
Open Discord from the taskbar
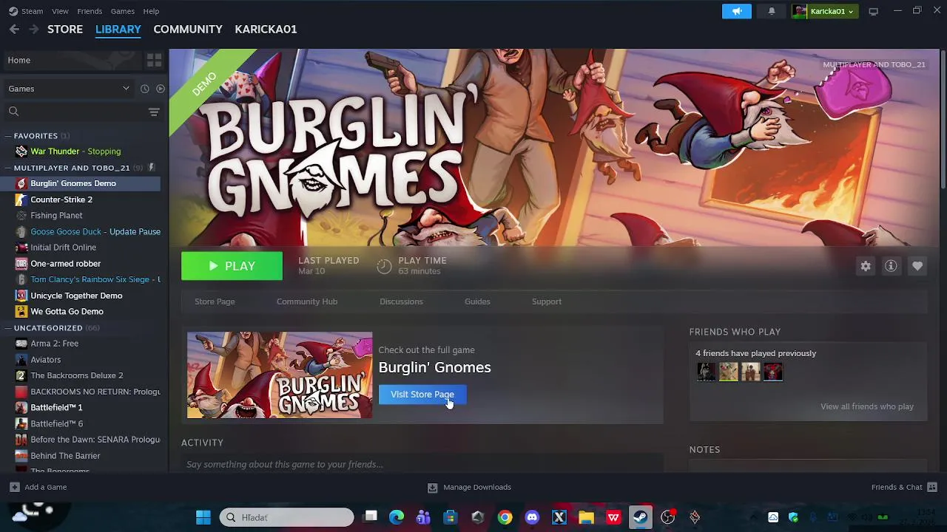tap(532, 517)
